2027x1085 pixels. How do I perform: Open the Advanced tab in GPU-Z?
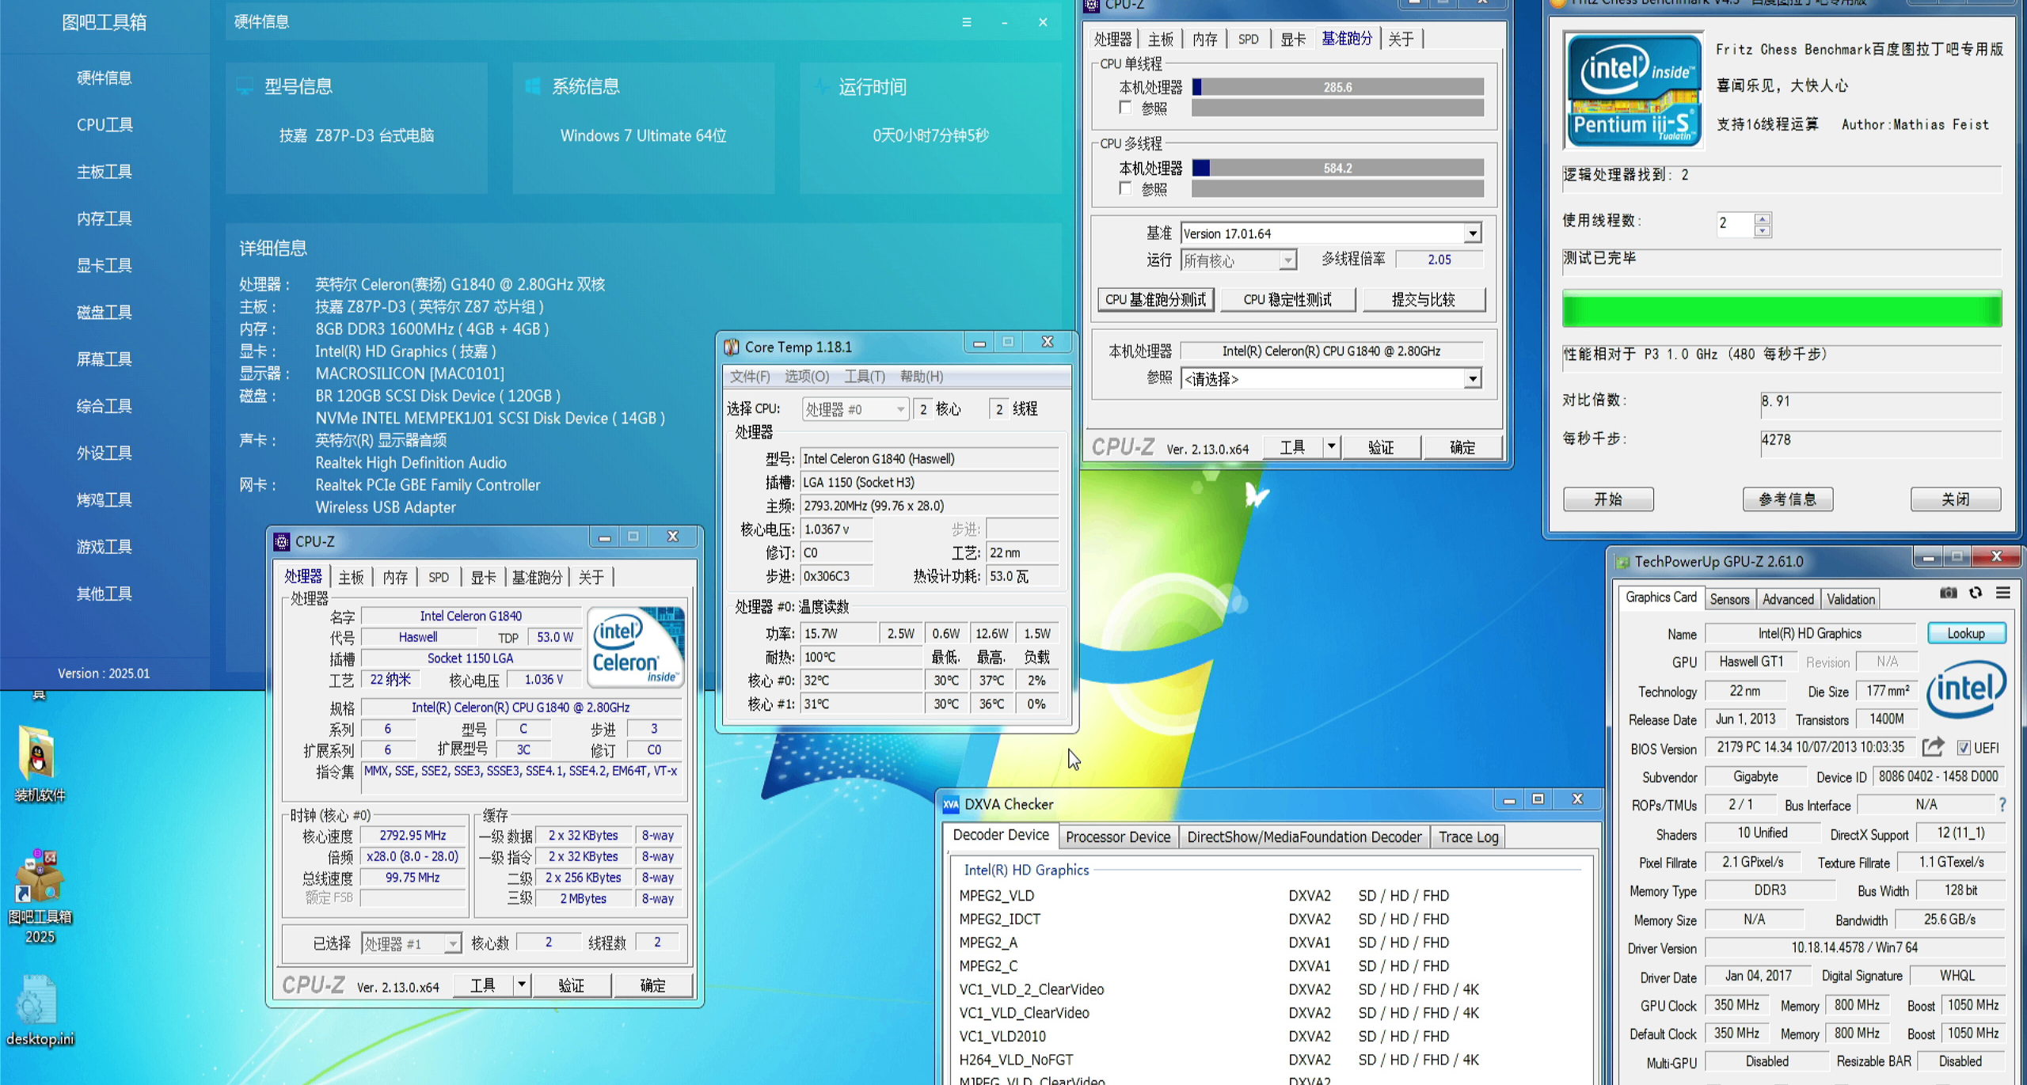(x=1788, y=599)
